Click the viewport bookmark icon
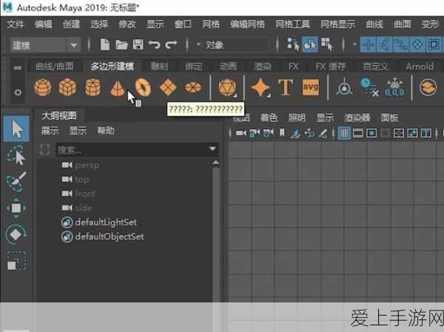 click(282, 132)
